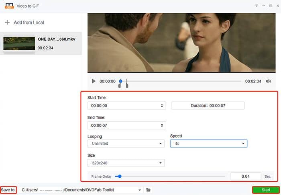Open the Speed dropdown set to 4x
The width and height of the screenshot is (281, 195).
point(209,144)
